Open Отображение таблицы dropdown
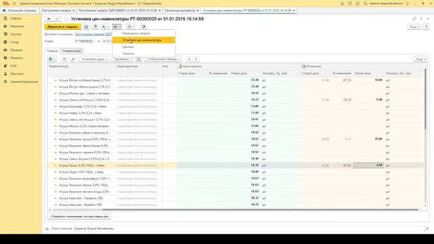Image resolution: width=434 pixels, height=244 pixels. click(x=163, y=59)
